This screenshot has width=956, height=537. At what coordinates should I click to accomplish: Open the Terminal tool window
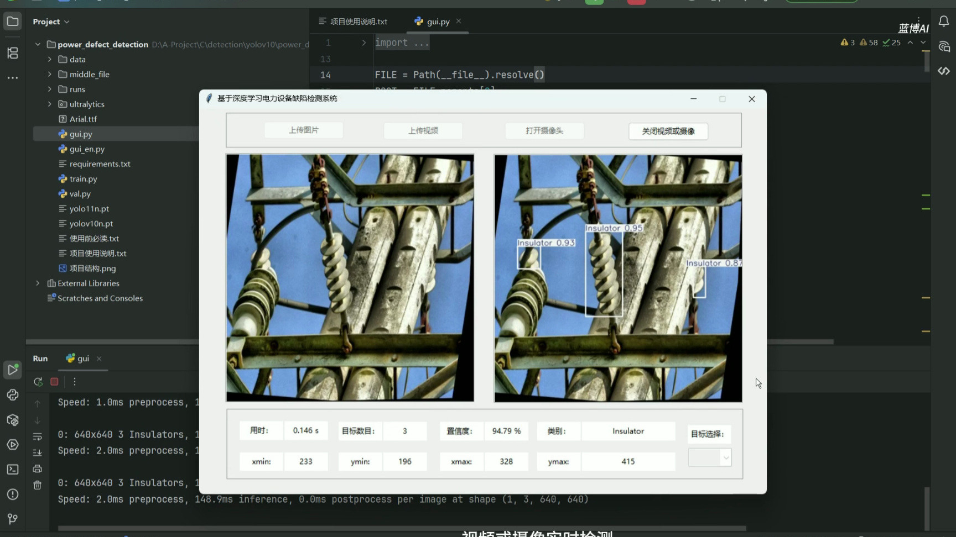point(12,469)
